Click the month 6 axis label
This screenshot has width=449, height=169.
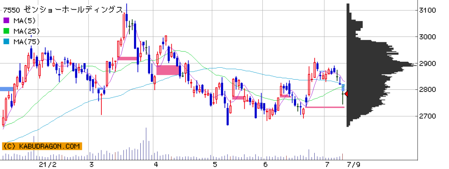[x=265, y=165]
